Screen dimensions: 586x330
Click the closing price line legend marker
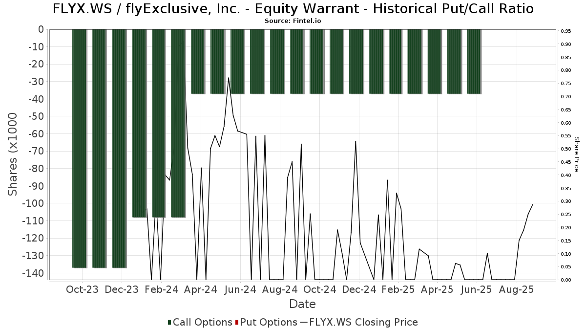coord(304,322)
